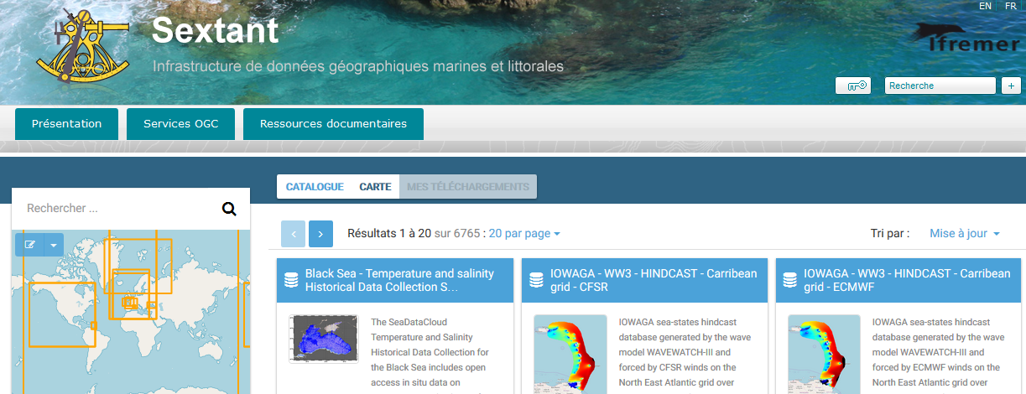The image size is (1026, 394).
Task: Click the Black Sea description text
Action: pyautogui.click(x=431, y=354)
